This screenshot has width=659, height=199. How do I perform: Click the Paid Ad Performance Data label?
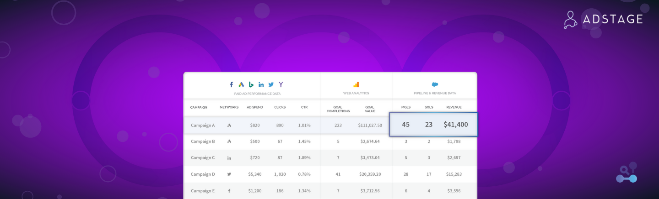257,94
